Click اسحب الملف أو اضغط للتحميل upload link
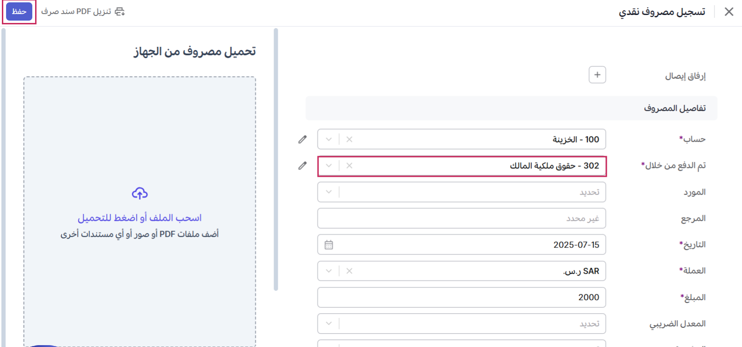This screenshot has height=347, width=742. [x=140, y=218]
